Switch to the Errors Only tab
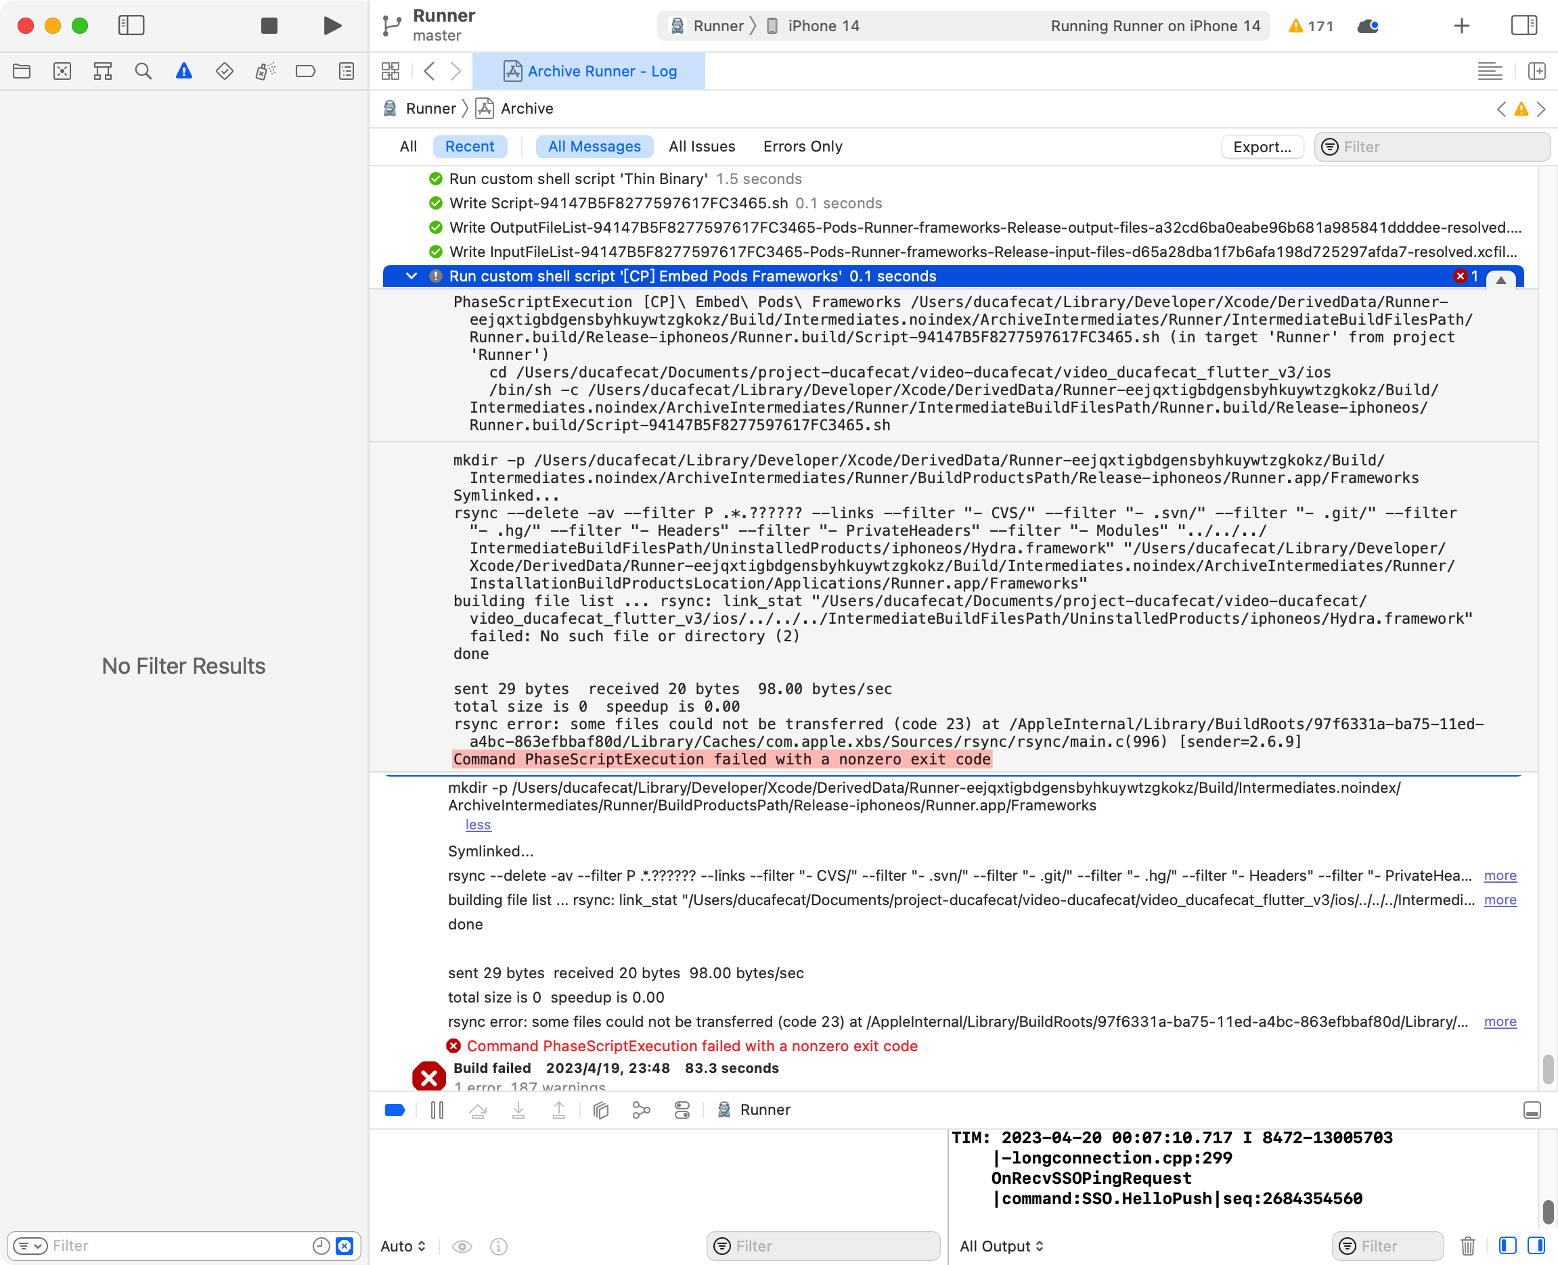Viewport: 1558px width, 1265px height. pos(803,147)
